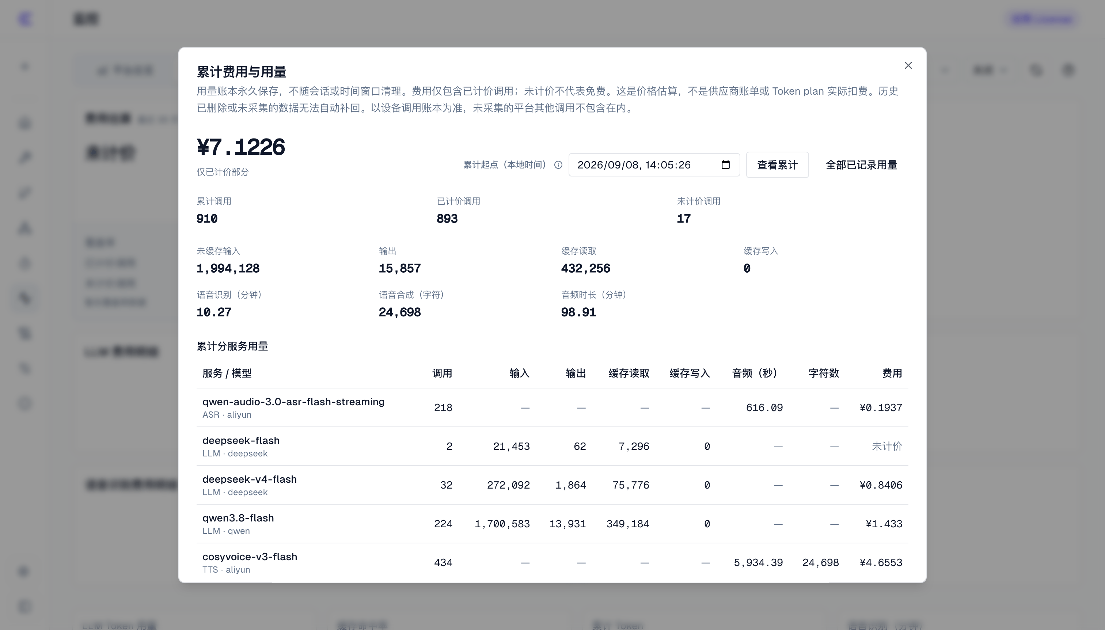Screen dimensions: 1105x630
Task: Click the 音频时长 value 98.91
Action: 578,312
